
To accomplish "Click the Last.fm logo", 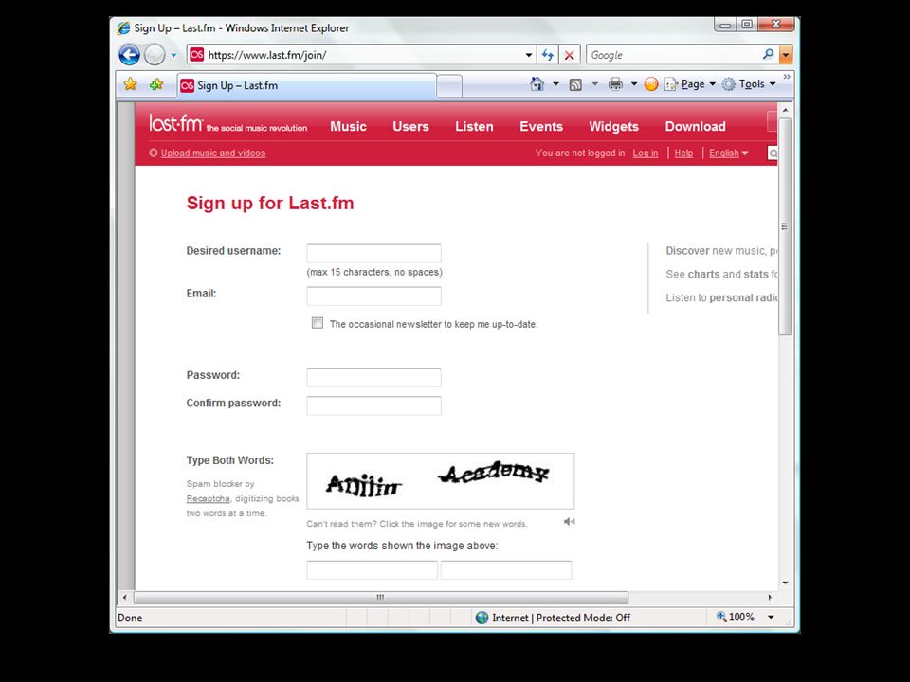I will 176,123.
